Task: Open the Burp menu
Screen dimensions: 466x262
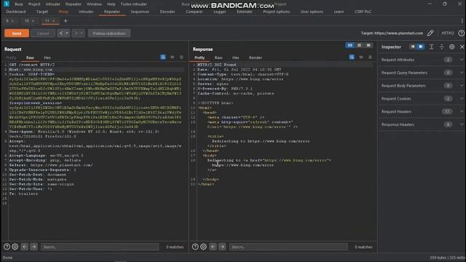Action: (19, 4)
